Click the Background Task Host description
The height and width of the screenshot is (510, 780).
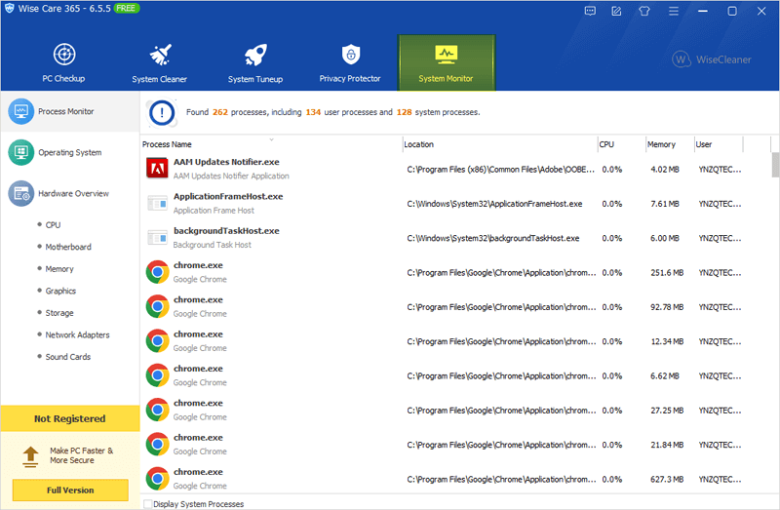(x=212, y=245)
